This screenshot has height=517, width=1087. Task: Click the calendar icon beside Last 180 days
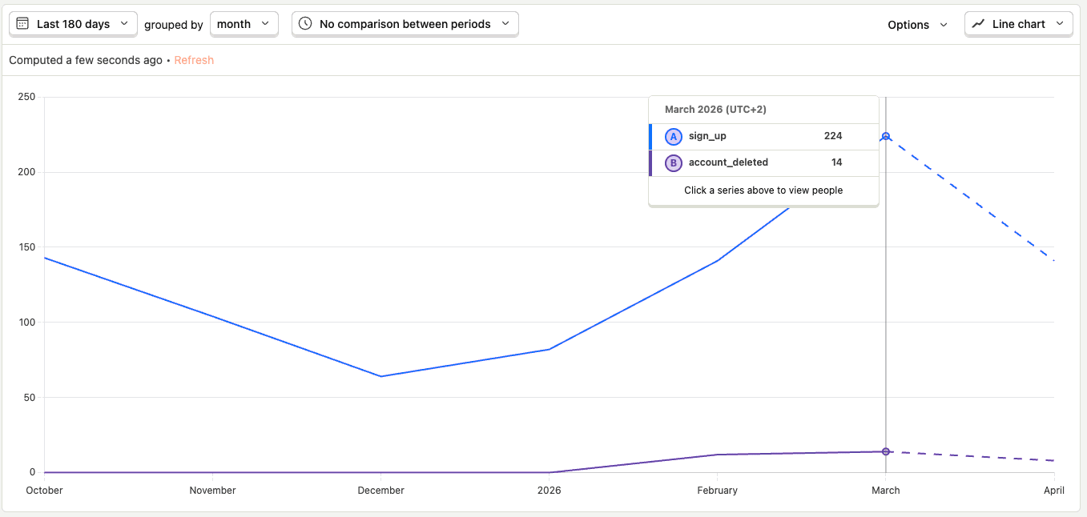[22, 24]
